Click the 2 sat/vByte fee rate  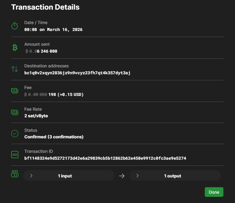(x=36, y=116)
